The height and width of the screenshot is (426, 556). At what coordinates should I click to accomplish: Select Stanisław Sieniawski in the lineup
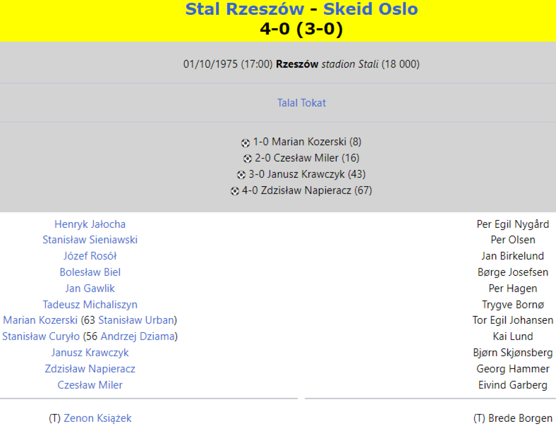click(90, 240)
